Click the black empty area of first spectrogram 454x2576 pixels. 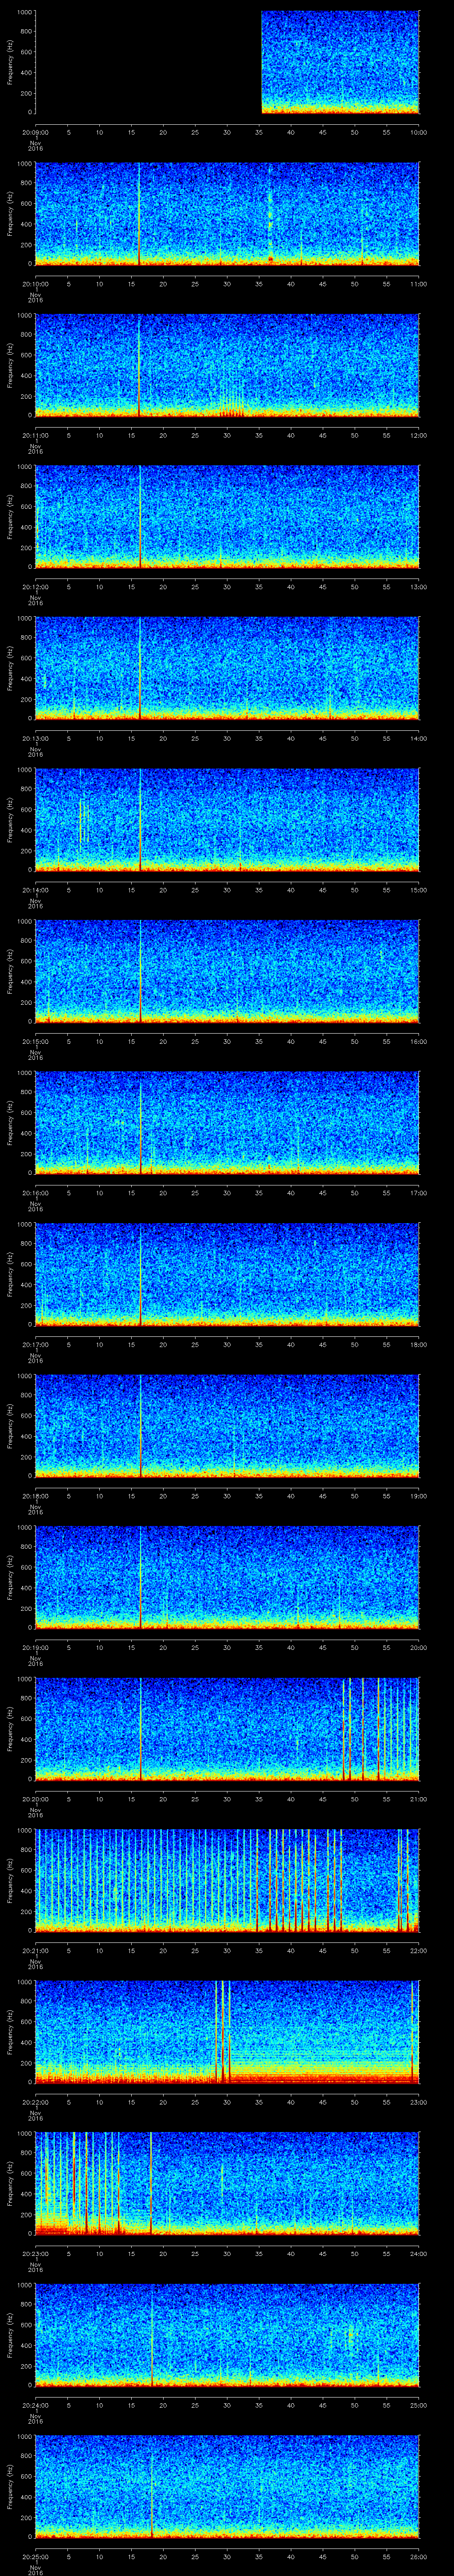tap(148, 62)
